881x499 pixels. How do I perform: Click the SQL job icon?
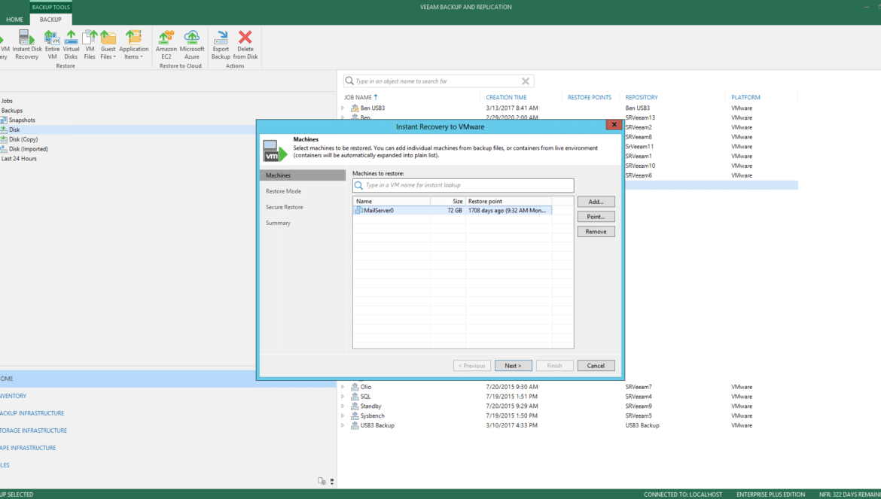(355, 397)
